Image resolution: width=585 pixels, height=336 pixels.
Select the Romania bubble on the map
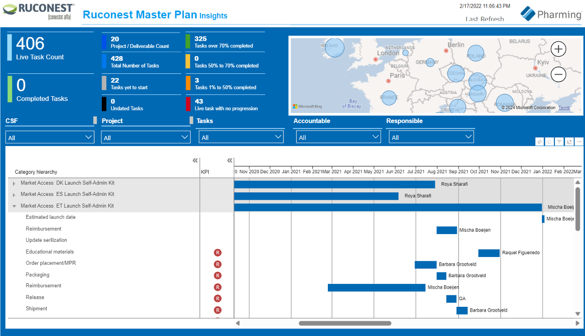[x=505, y=103]
